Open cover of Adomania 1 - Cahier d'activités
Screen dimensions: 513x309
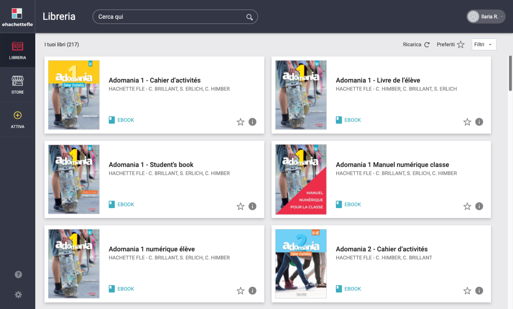tap(74, 95)
